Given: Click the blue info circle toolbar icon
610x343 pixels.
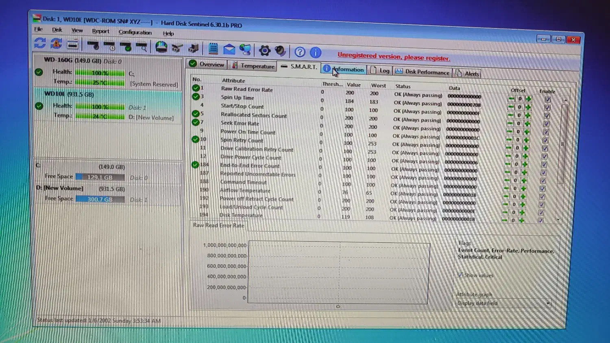Looking at the screenshot, I should [x=316, y=52].
